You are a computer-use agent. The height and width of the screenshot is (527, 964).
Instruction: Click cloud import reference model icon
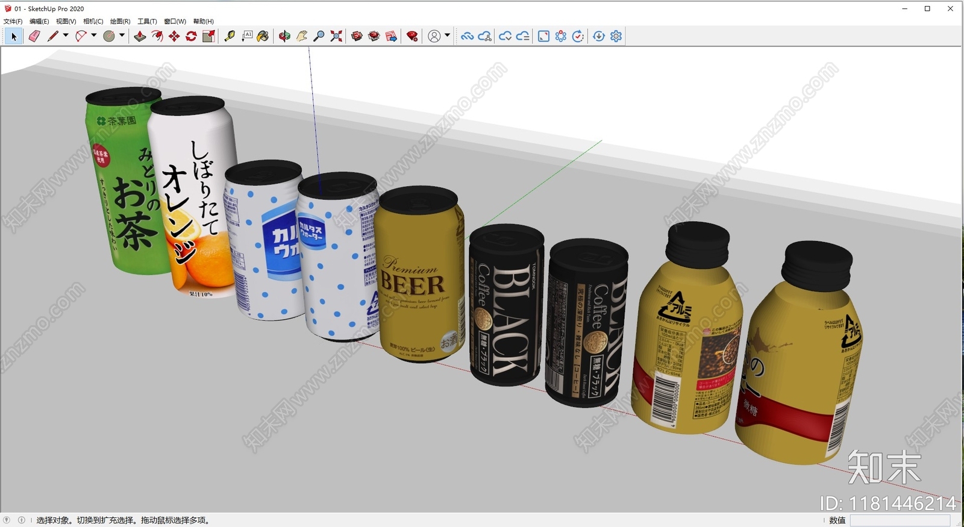(x=522, y=36)
